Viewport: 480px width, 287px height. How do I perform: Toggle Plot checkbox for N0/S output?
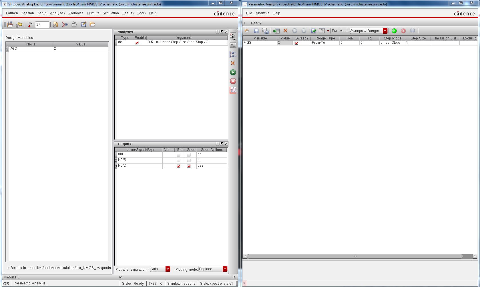178,160
